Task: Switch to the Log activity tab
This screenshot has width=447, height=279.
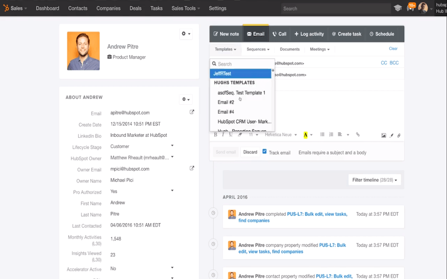Action: point(309,34)
